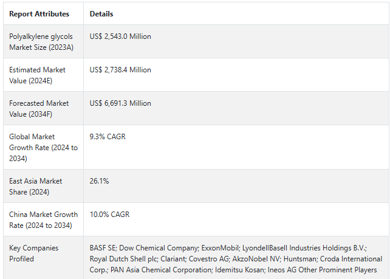Select the East Asia Market Share label
390x279 pixels.
35,186
